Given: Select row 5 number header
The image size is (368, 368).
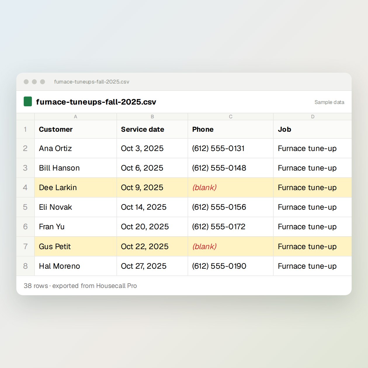Looking at the screenshot, I should click(x=25, y=207).
